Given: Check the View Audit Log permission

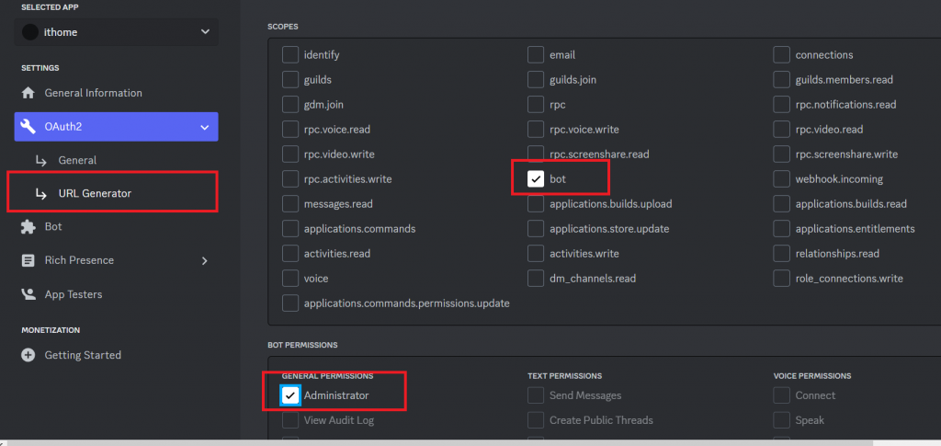Looking at the screenshot, I should click(x=290, y=420).
